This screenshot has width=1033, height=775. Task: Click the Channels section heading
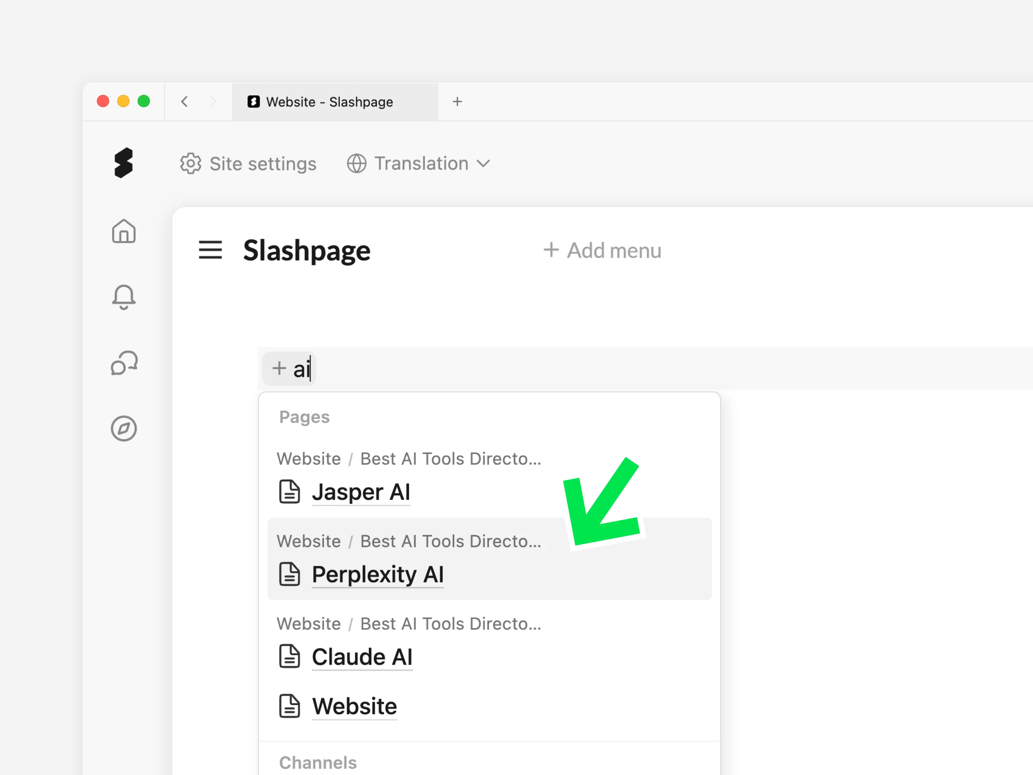(318, 762)
